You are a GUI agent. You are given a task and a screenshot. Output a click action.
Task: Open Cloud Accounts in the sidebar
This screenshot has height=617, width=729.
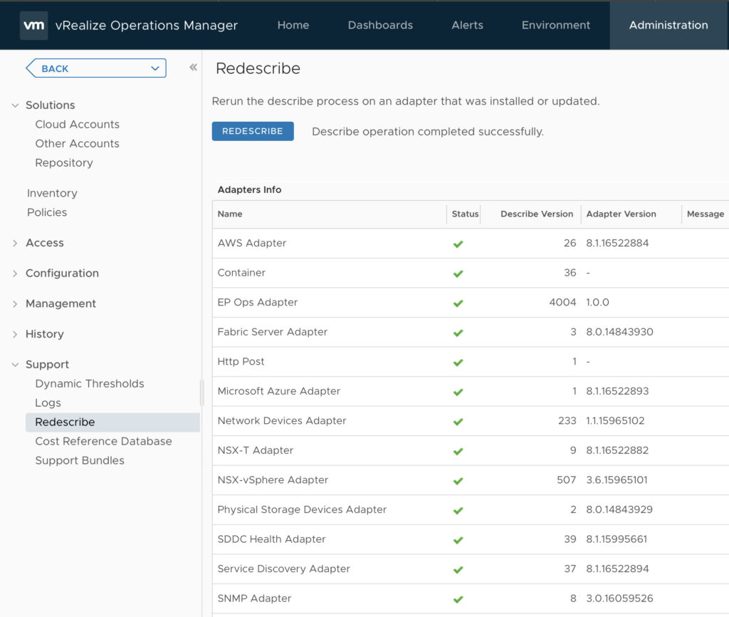(77, 124)
